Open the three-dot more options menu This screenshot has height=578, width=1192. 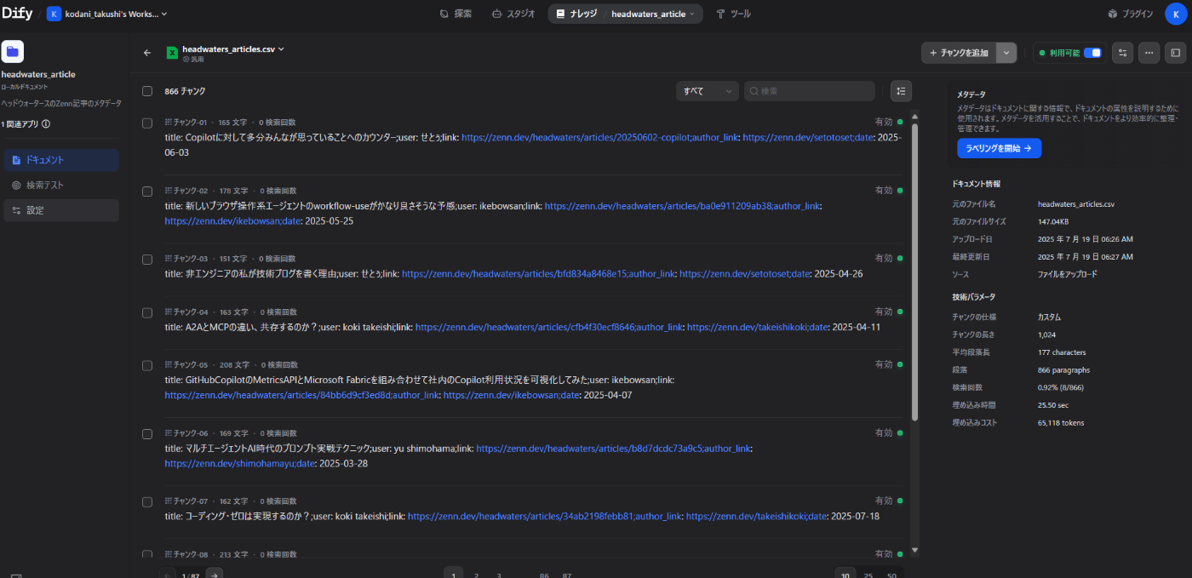pos(1149,53)
